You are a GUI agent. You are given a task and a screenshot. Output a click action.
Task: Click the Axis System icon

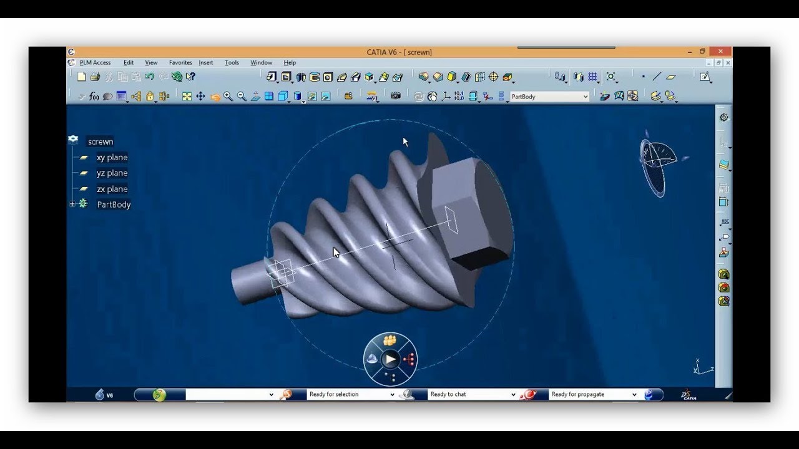446,96
